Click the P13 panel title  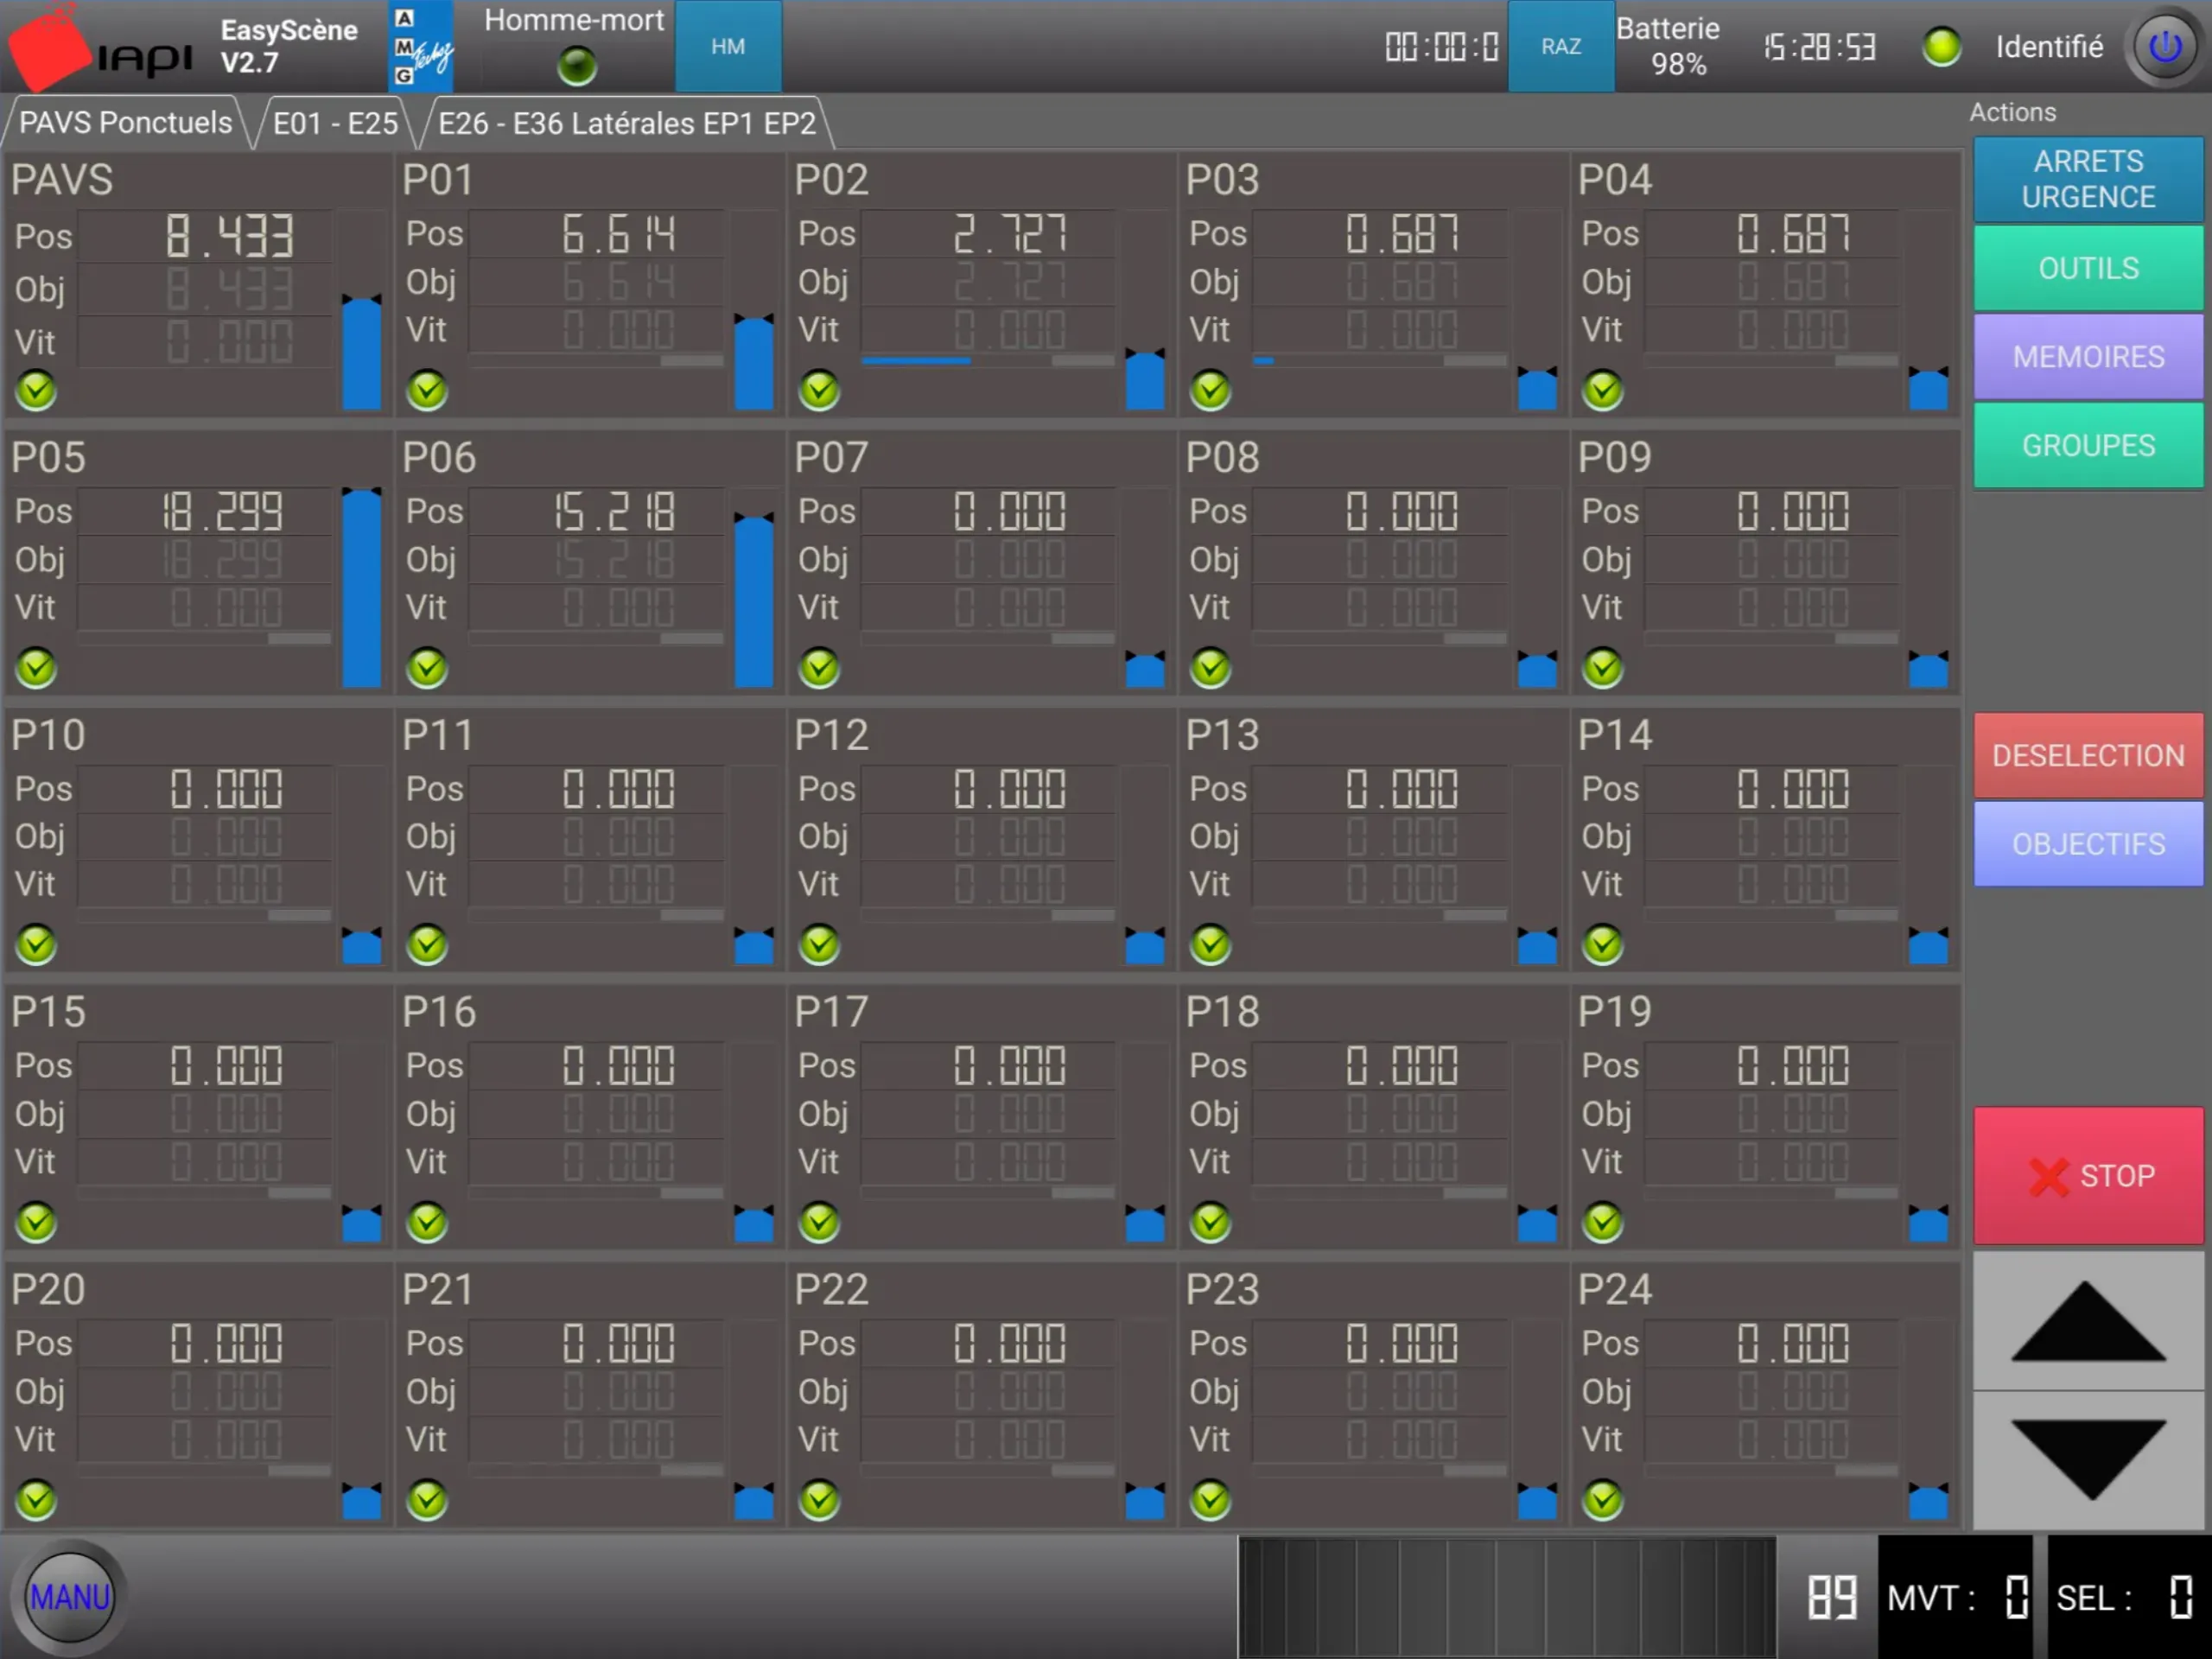pos(1222,735)
